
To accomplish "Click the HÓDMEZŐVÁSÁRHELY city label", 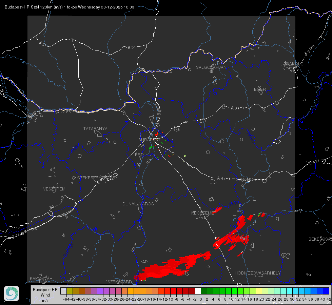I will click(257, 273).
